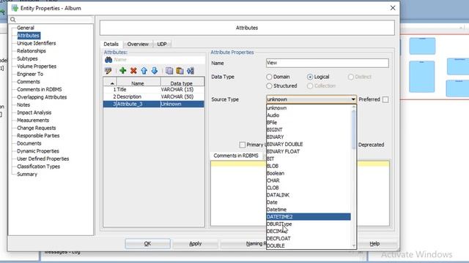Screen dimensions: 469x263
Task: Click the sort arrow column header
Action: pos(110,83)
